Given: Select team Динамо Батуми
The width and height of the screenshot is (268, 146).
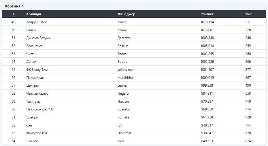Looking at the screenshot, I should click(38, 38).
